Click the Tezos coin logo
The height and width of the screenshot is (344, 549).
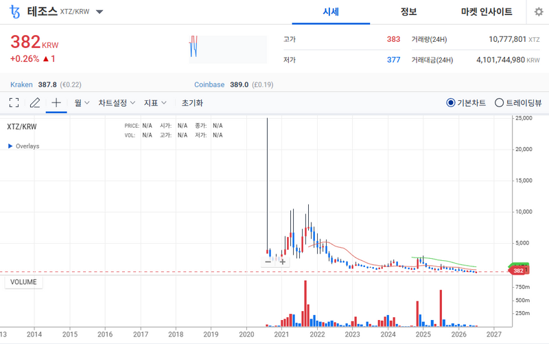coord(14,12)
